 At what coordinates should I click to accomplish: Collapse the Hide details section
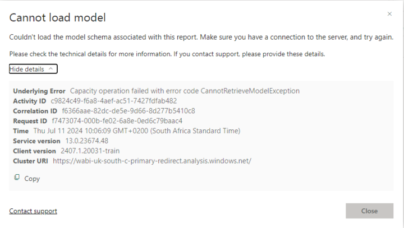[33, 69]
